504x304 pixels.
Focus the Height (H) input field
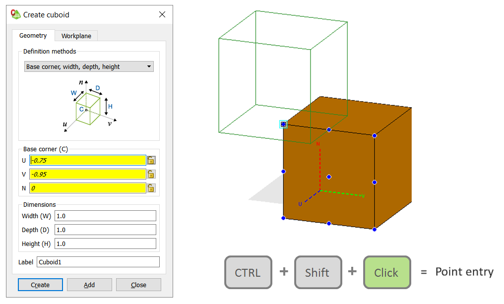[x=105, y=243]
